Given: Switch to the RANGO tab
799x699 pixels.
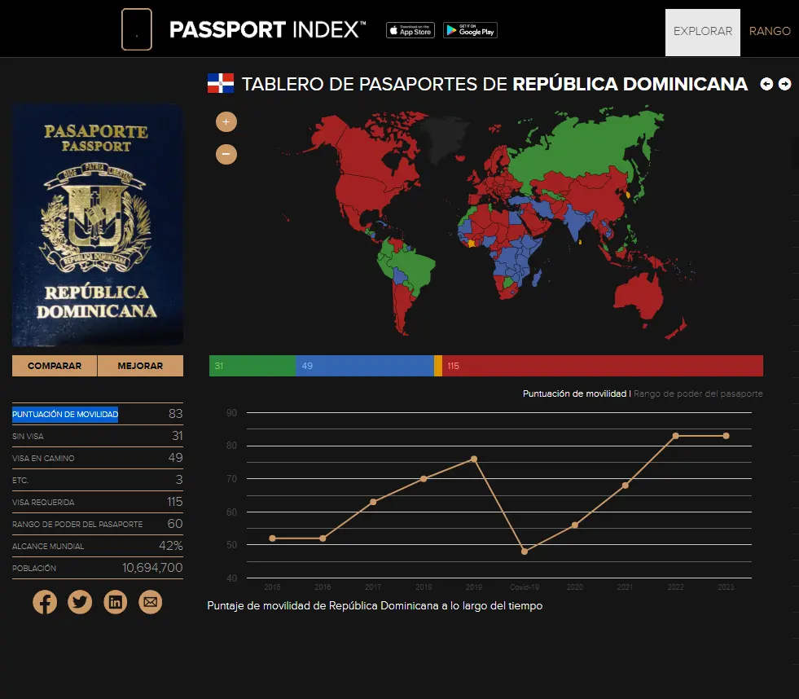Looking at the screenshot, I should [x=770, y=32].
